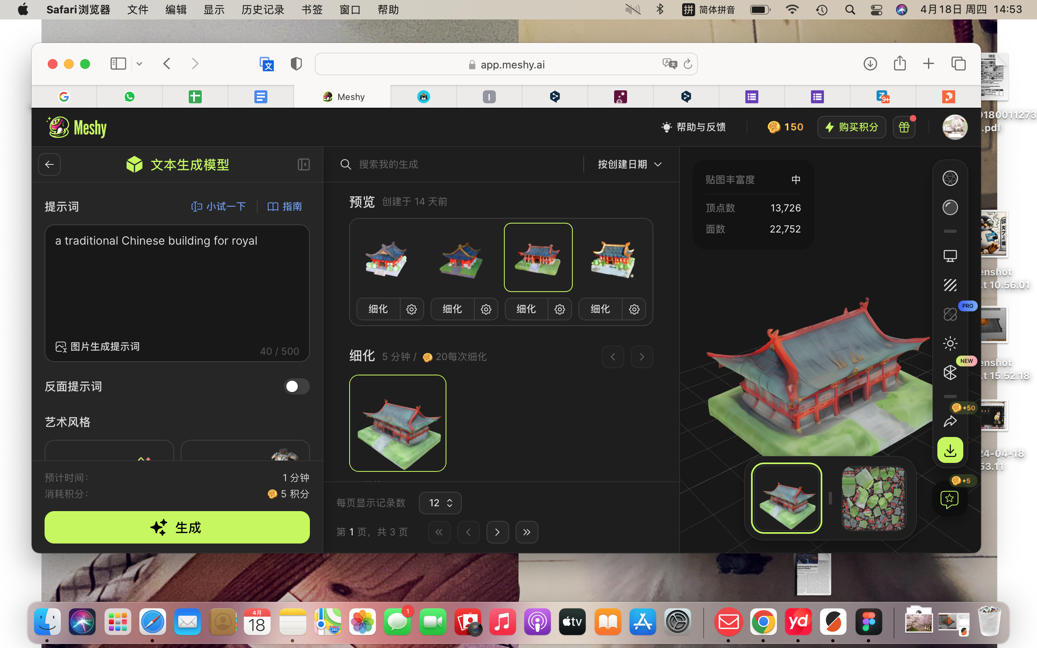Viewport: 1037px width, 648px height.
Task: Click the 购买积分 button
Action: (x=851, y=127)
